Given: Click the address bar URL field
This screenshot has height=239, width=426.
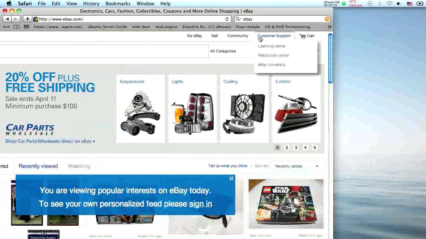Looking at the screenshot, I should click(131, 19).
